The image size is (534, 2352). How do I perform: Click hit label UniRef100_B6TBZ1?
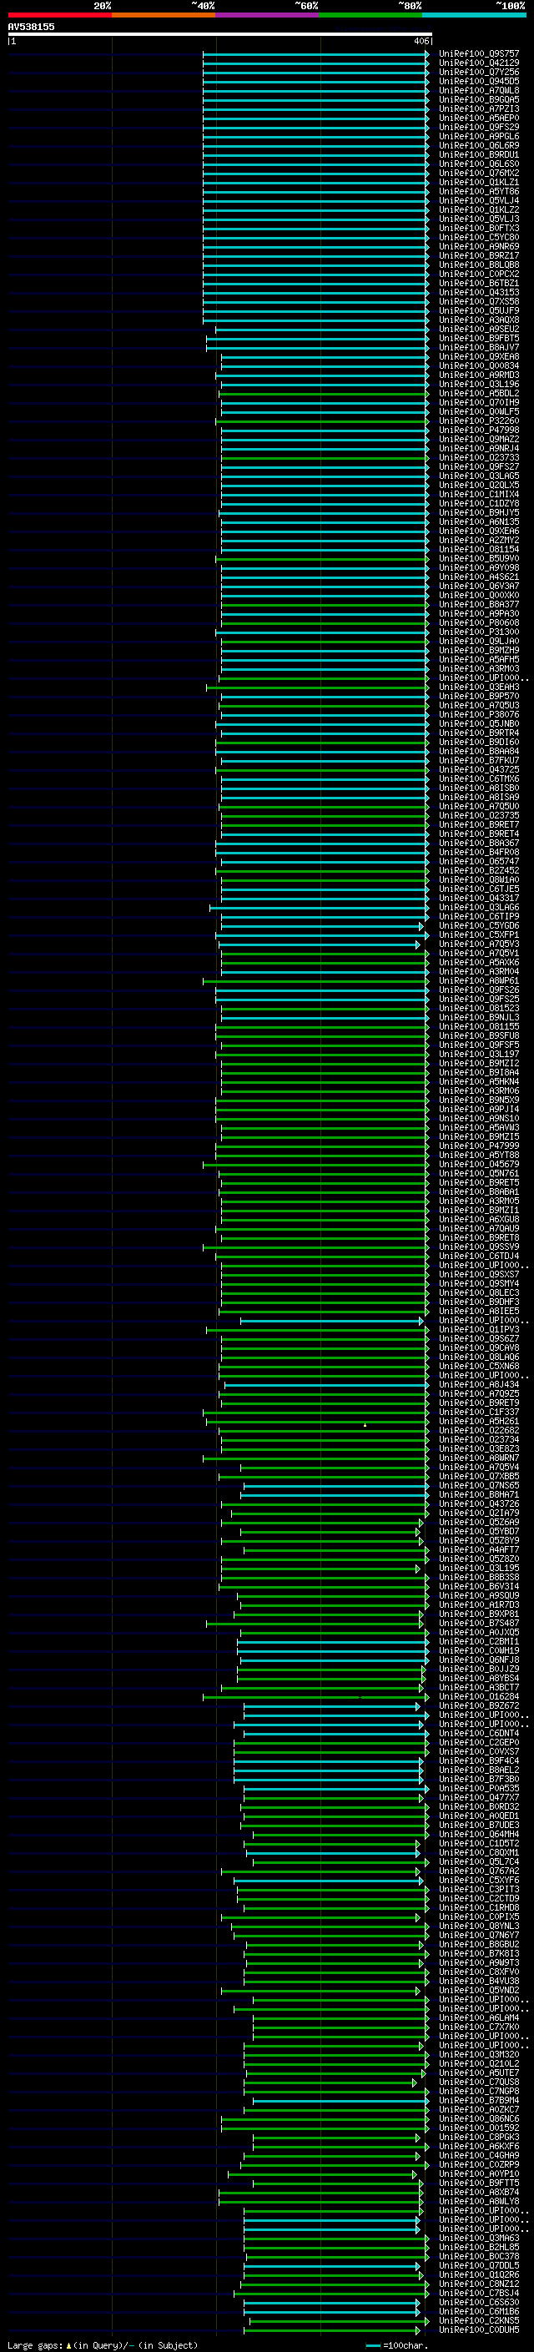click(479, 283)
